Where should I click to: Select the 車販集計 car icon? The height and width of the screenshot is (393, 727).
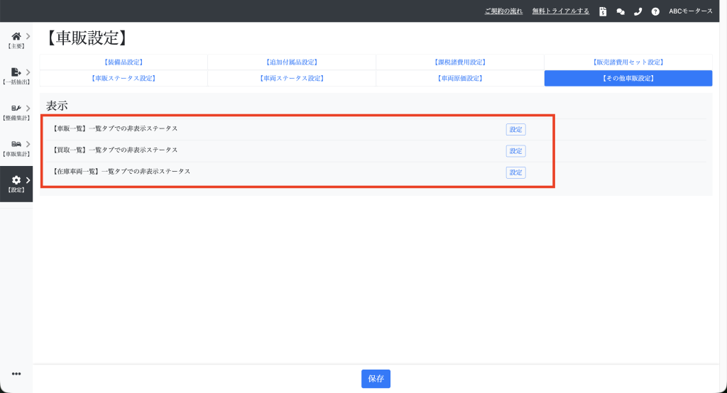click(x=16, y=145)
